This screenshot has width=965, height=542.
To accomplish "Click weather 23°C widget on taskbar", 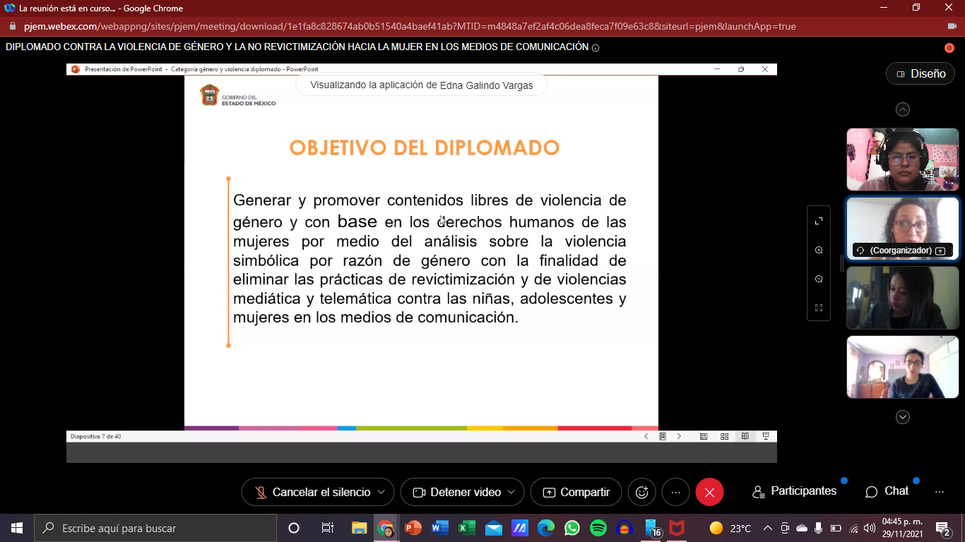I will click(x=730, y=528).
